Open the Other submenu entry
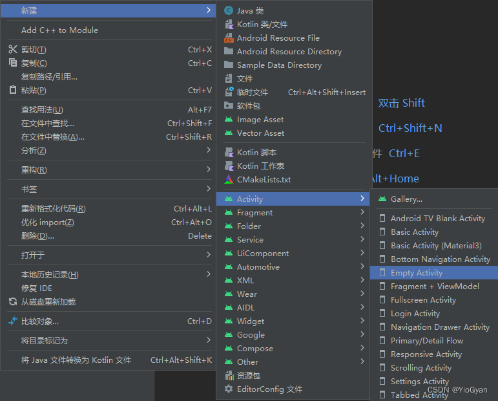498x401 pixels. (293, 362)
